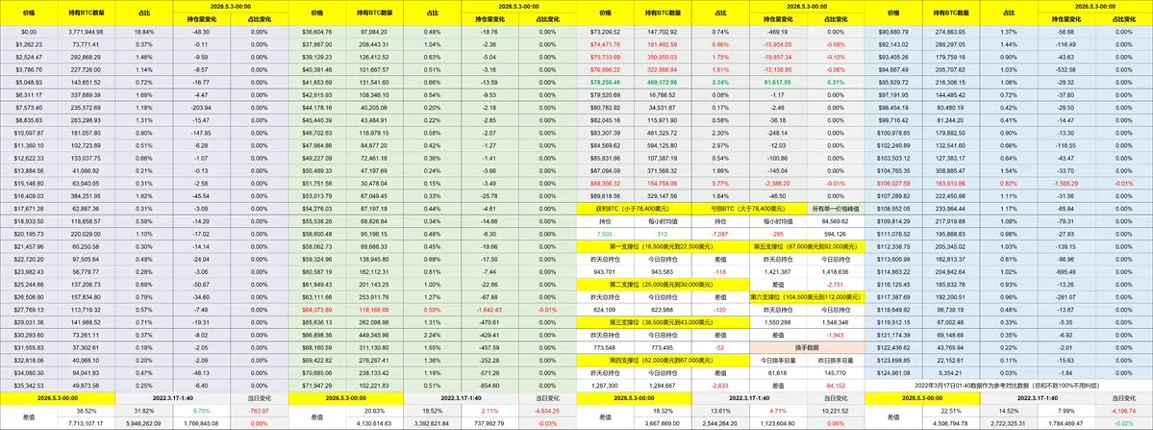Click the green 7,503 holdings value
The image size is (1153, 430).
tap(606, 234)
